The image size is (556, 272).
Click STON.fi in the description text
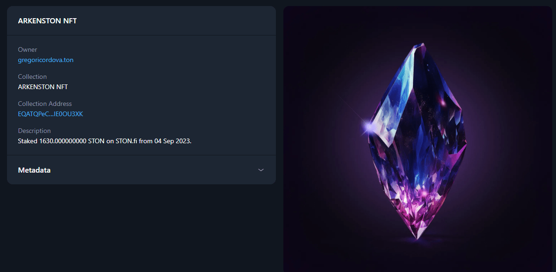126,141
